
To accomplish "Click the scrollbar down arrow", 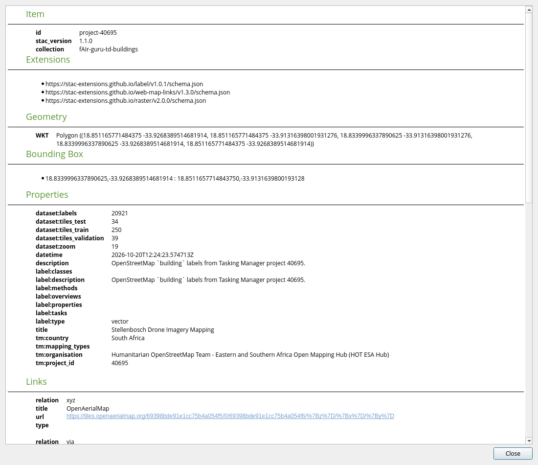I will click(x=529, y=441).
